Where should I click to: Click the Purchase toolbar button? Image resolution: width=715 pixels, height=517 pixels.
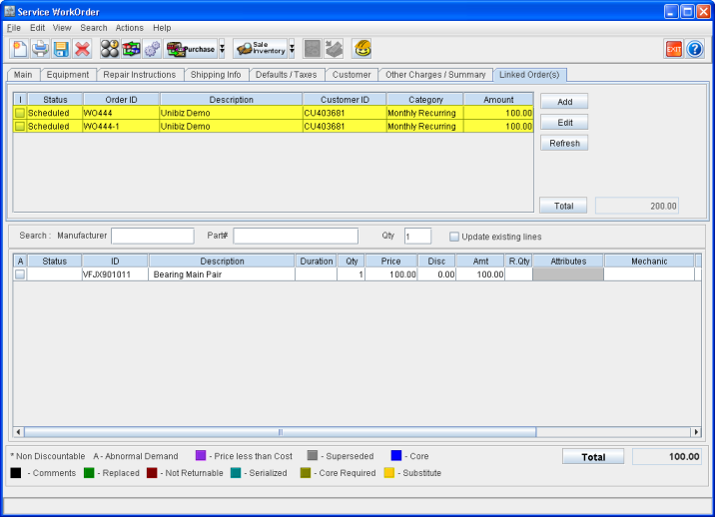pyautogui.click(x=191, y=48)
